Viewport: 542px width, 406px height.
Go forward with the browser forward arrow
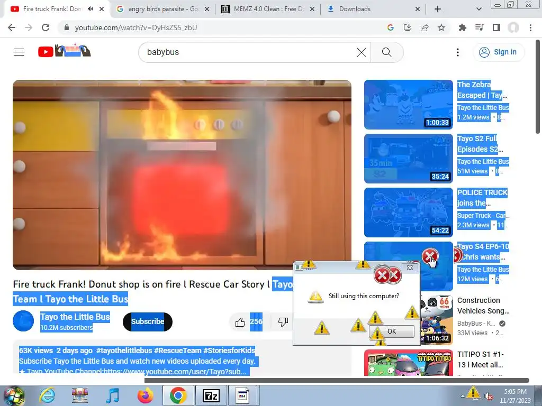[x=29, y=27]
